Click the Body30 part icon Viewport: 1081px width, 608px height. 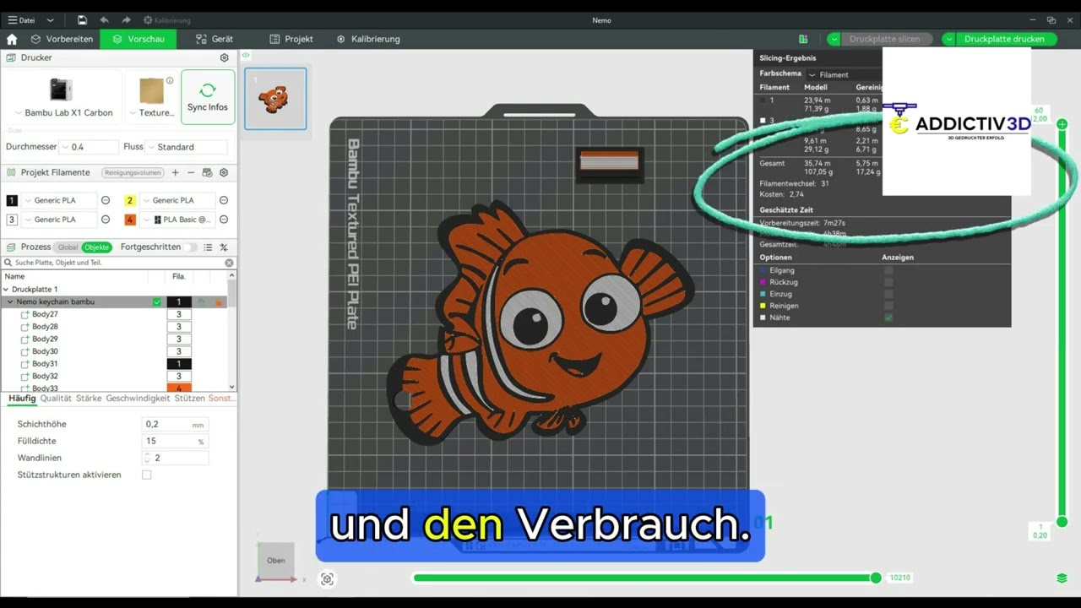point(24,351)
